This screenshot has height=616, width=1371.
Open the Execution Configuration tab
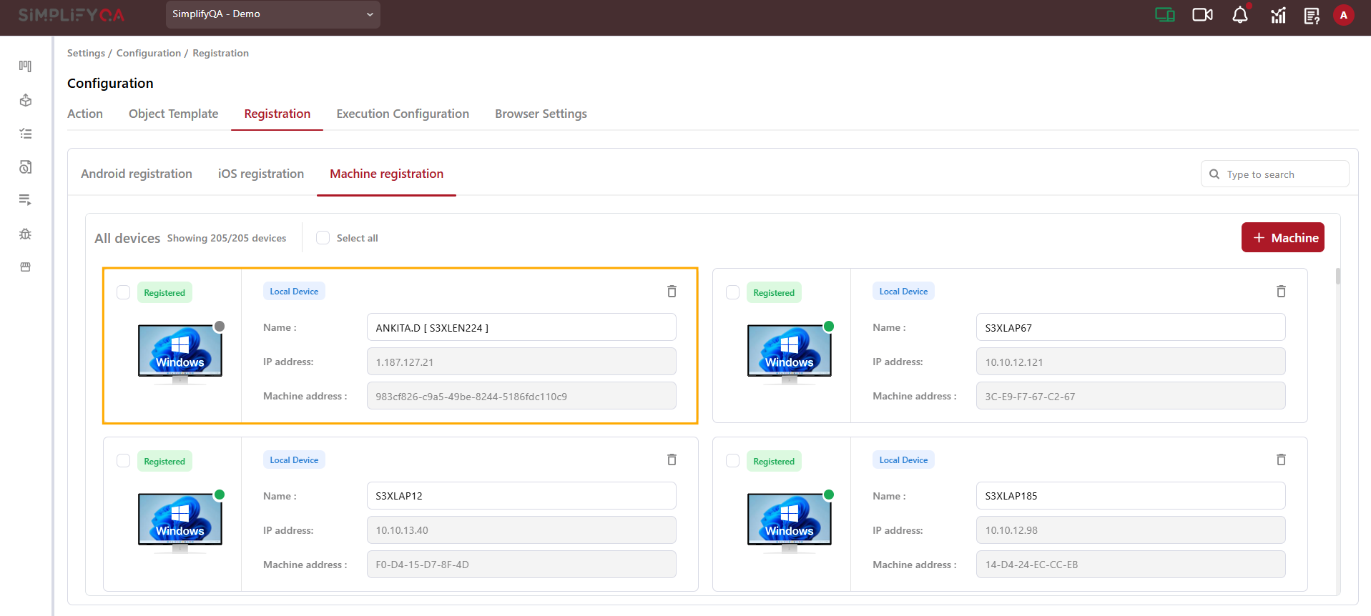pyautogui.click(x=403, y=114)
